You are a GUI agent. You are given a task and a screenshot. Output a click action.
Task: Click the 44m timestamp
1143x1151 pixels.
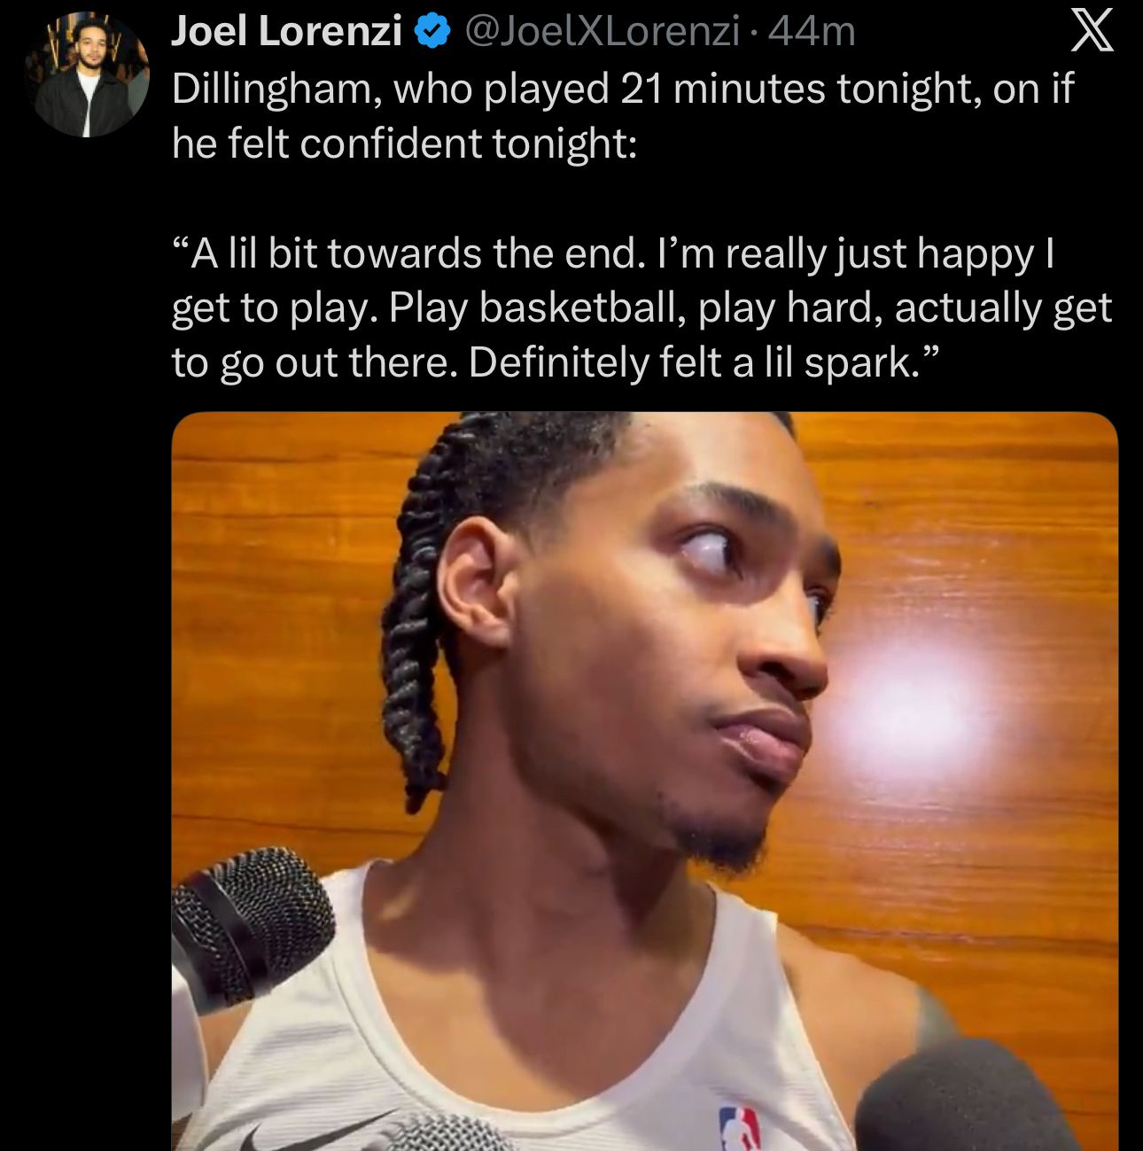(x=812, y=34)
